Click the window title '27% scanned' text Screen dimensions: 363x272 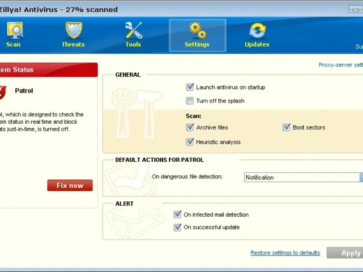(x=92, y=10)
